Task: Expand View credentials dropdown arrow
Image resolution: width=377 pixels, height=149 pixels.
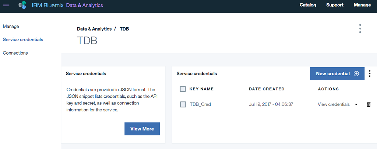Action: (x=356, y=104)
